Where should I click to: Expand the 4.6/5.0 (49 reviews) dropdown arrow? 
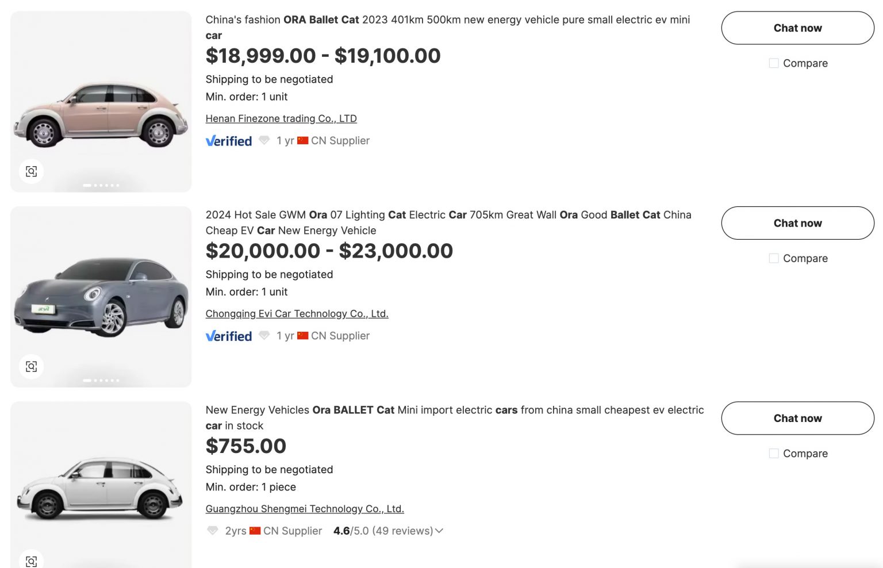tap(439, 531)
